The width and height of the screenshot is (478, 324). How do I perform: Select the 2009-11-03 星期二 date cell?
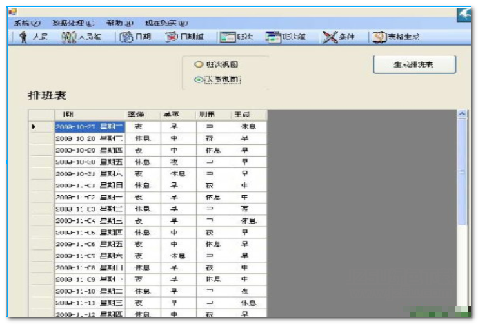point(90,209)
